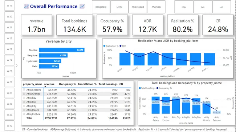Sort table by Cancellation % column header

click(x=87, y=84)
